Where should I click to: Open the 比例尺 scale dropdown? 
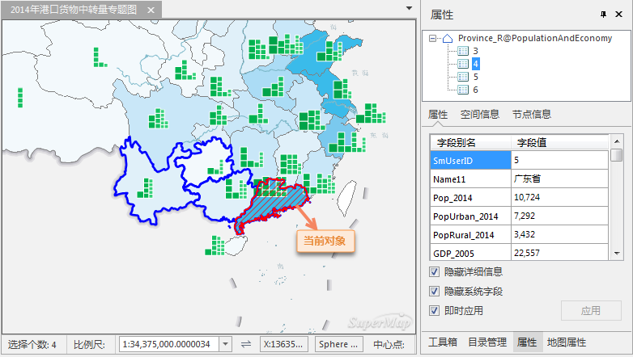225,344
